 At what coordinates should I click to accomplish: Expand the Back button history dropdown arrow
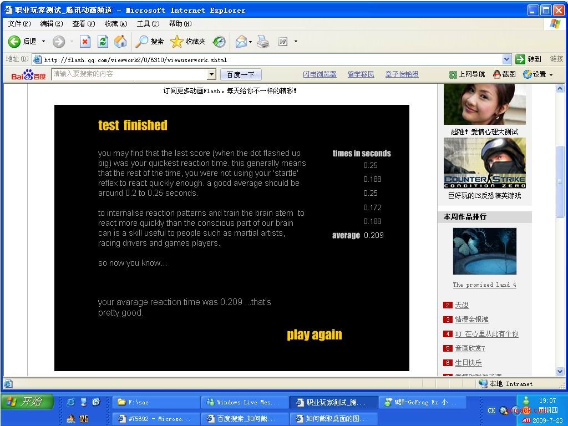click(x=44, y=42)
